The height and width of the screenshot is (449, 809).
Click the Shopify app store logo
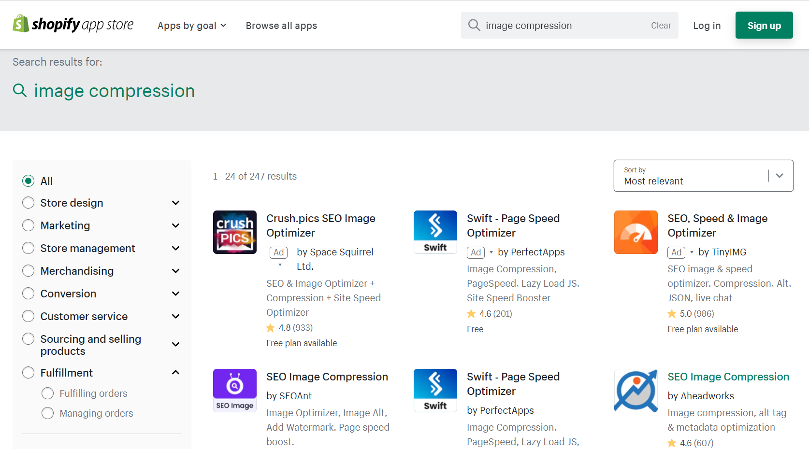tap(73, 24)
